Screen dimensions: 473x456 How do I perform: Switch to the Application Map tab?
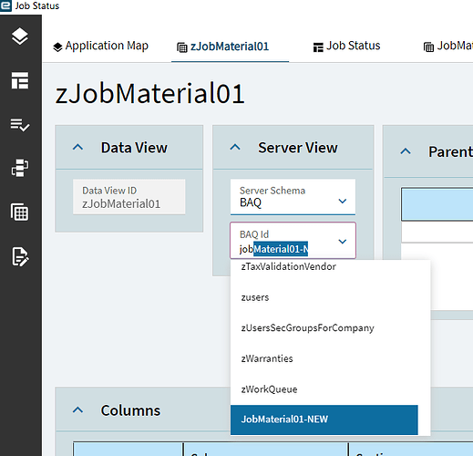(x=100, y=47)
